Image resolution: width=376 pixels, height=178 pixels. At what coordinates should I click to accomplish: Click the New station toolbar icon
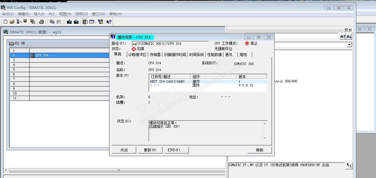click(5, 22)
